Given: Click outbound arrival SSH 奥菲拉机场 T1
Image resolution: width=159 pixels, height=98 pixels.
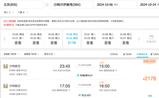Looking at the screenshot, I should (108, 71).
